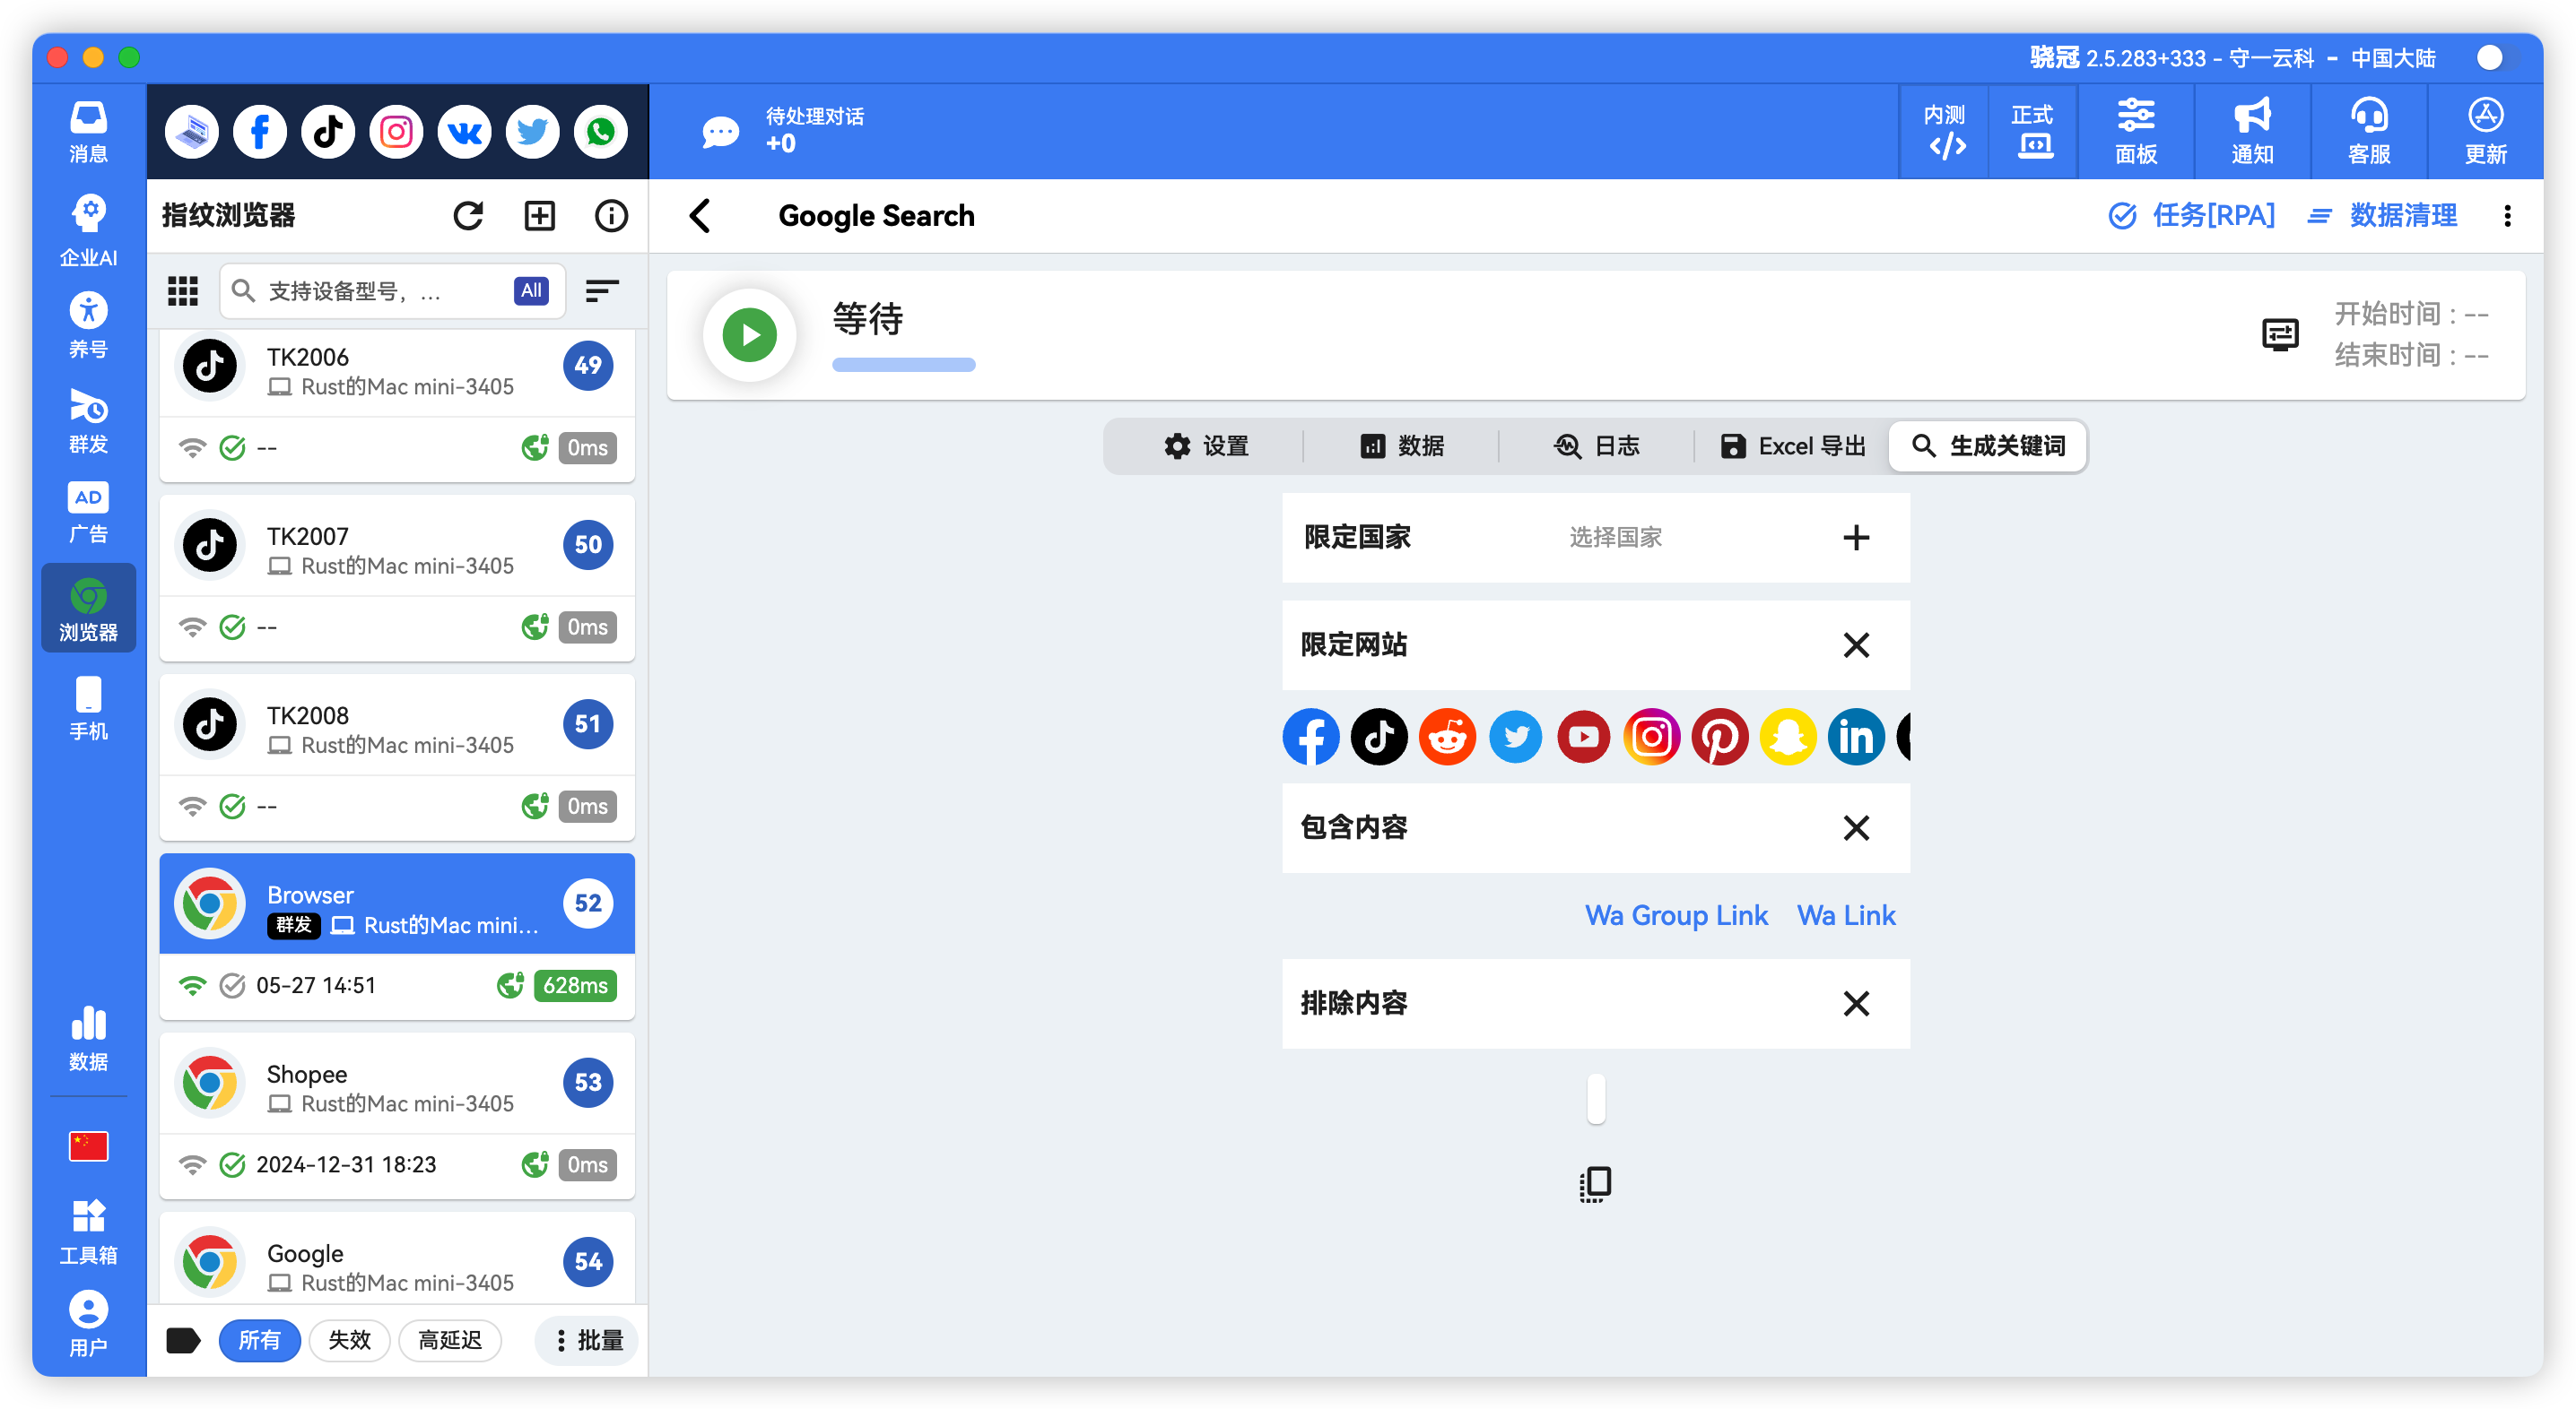Start the task with the green play button
This screenshot has height=1409, width=2576.
click(750, 334)
